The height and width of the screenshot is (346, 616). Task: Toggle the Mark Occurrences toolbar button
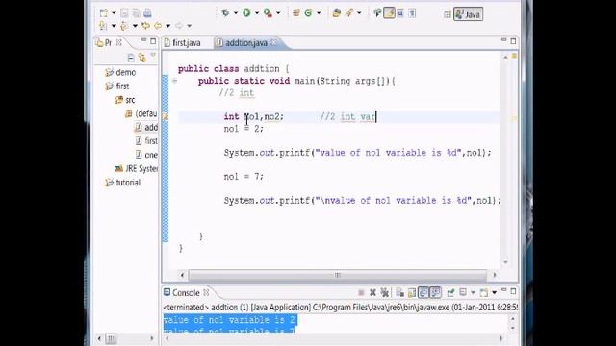[x=389, y=13]
